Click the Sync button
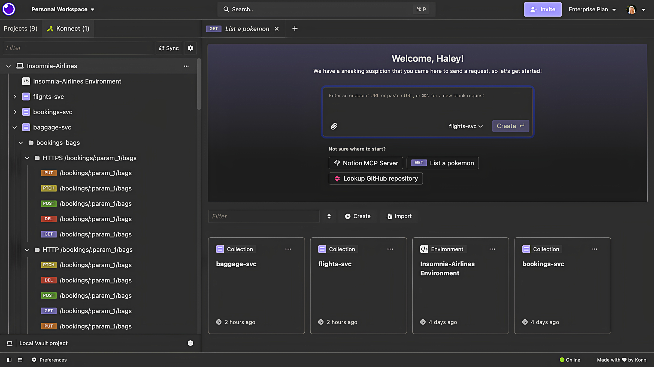 coord(169,48)
